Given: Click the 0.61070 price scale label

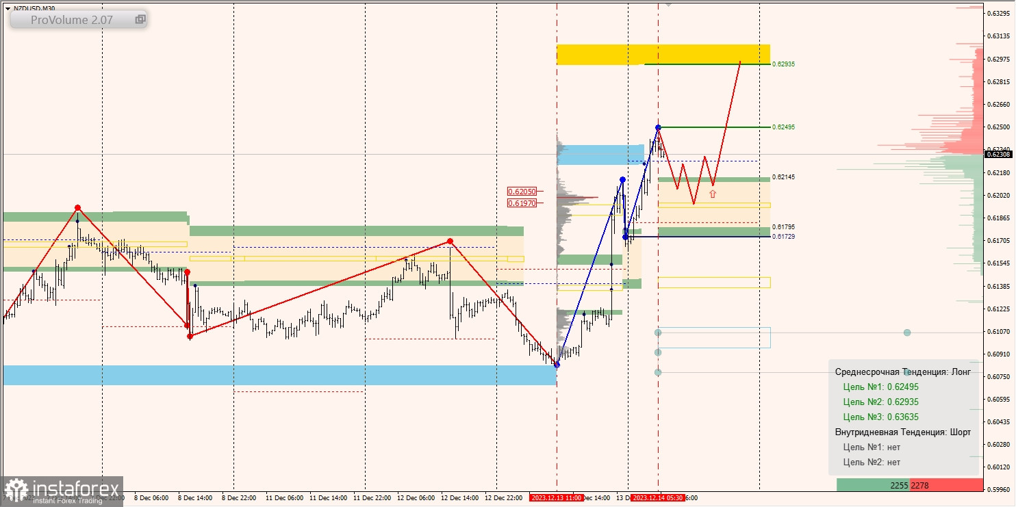Looking at the screenshot, I should click(1000, 331).
